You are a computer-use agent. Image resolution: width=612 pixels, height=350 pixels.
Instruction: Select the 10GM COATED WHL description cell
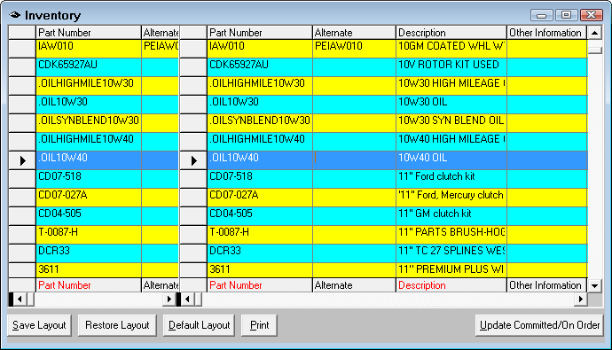click(451, 49)
